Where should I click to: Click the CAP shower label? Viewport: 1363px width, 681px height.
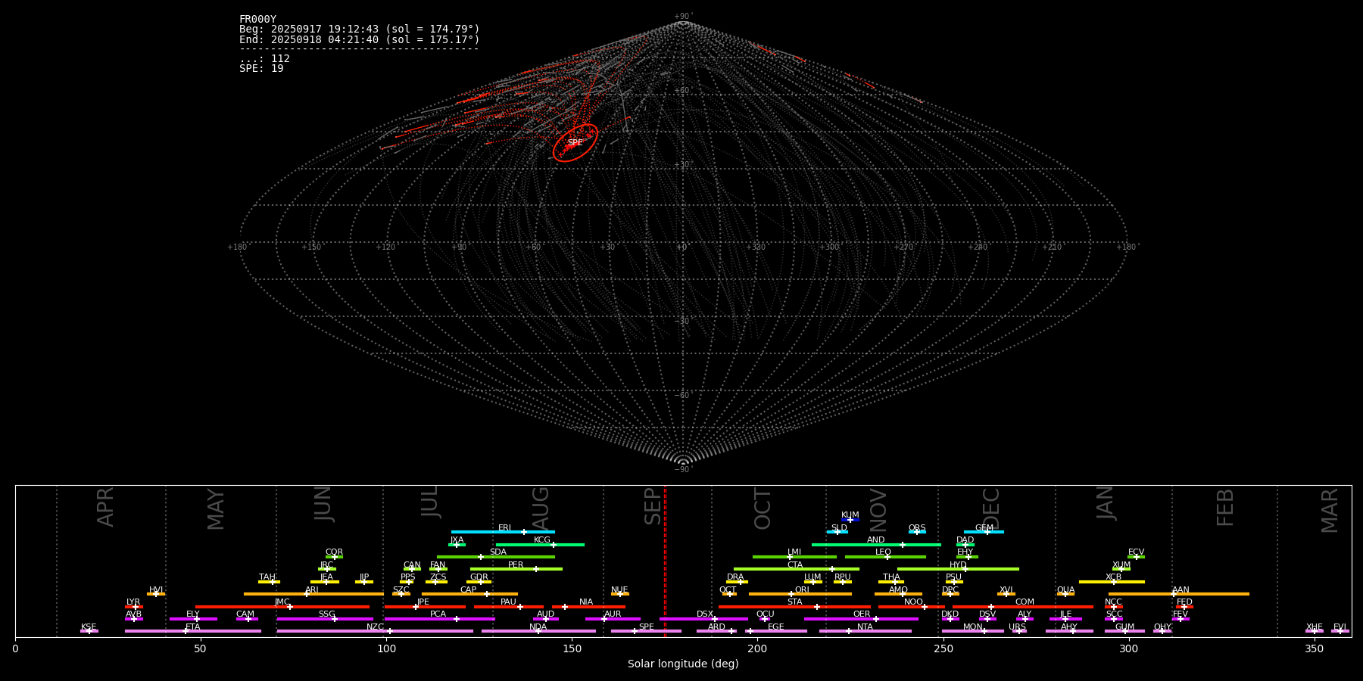pyautogui.click(x=468, y=590)
